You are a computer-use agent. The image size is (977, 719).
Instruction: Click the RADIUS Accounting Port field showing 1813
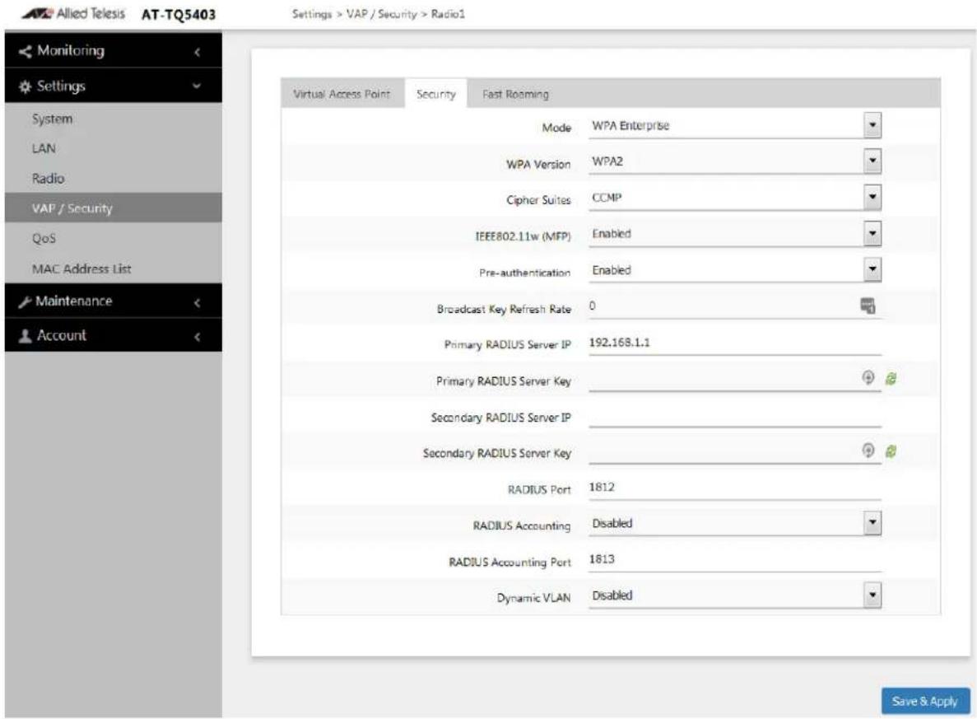[735, 559]
